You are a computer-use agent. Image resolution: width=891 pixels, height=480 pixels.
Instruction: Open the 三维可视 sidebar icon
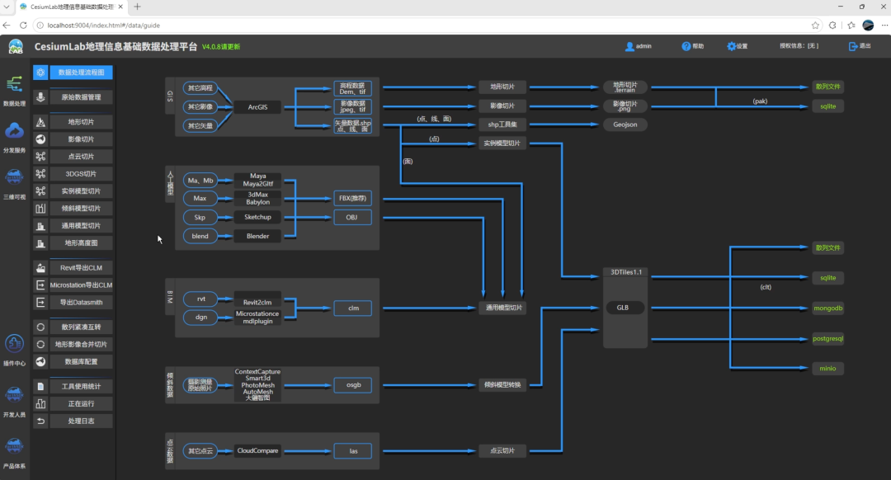14,177
